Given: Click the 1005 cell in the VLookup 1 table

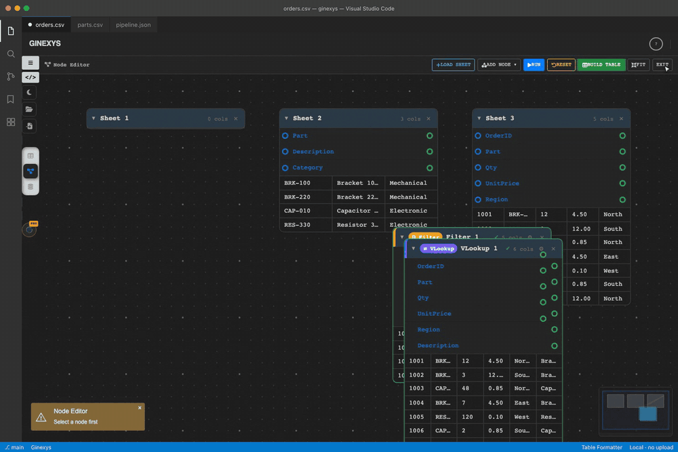Looking at the screenshot, I should (417, 417).
